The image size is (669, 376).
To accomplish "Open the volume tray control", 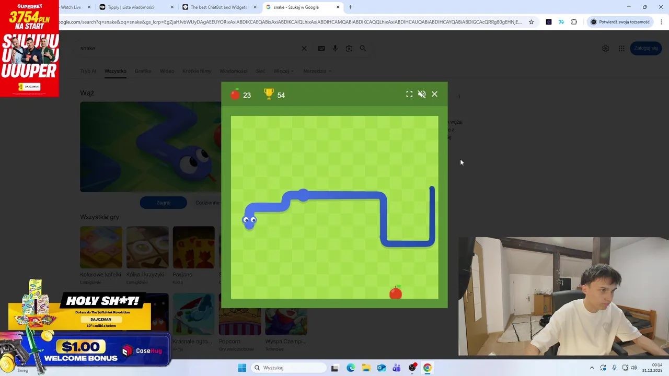I will tap(634, 368).
